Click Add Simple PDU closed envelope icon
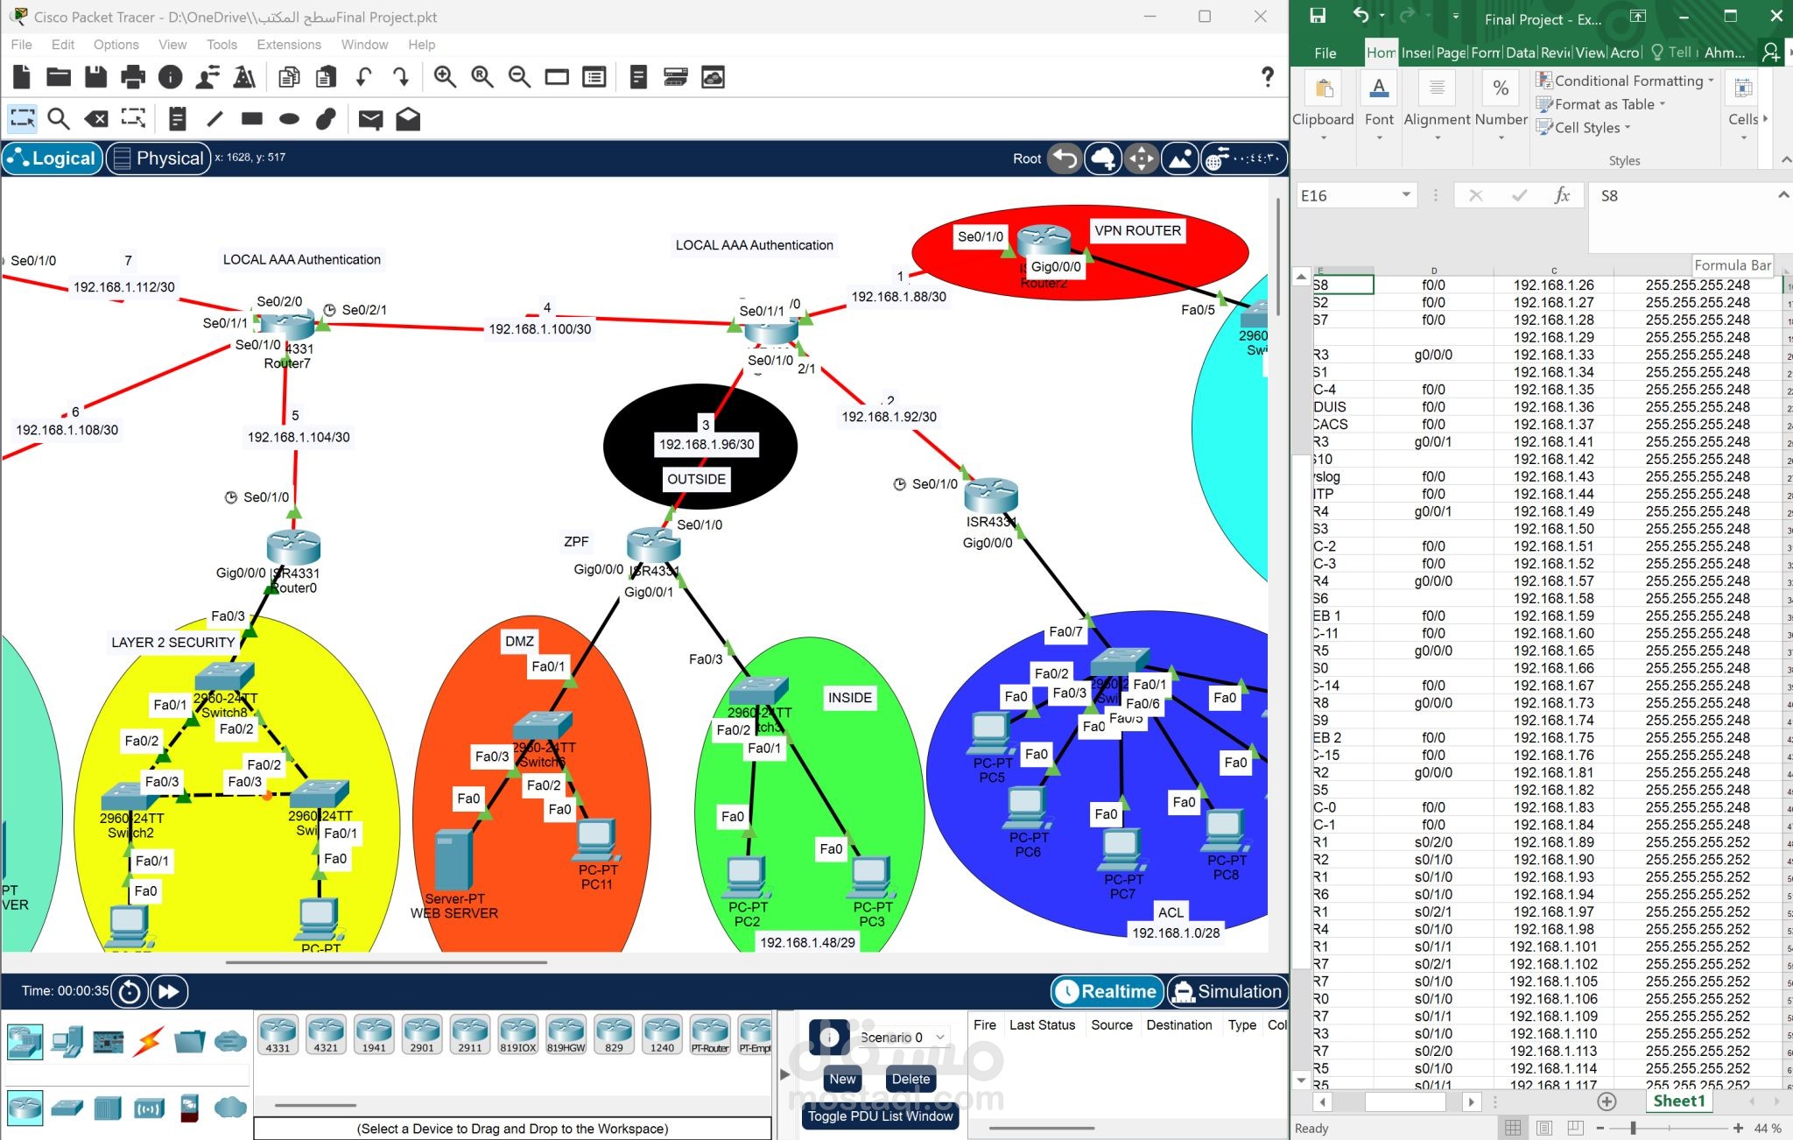 pyautogui.click(x=370, y=119)
